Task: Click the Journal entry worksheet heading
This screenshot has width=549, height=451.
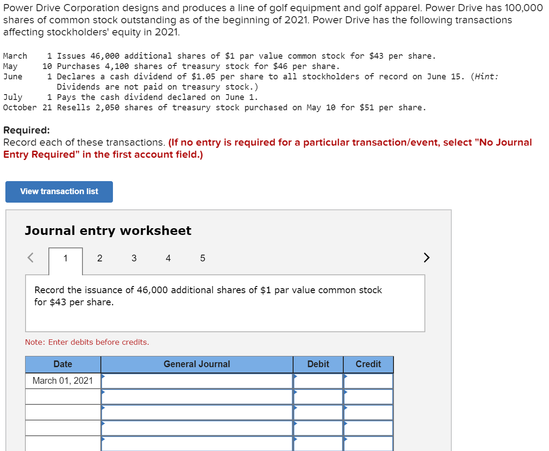Action: [x=108, y=230]
